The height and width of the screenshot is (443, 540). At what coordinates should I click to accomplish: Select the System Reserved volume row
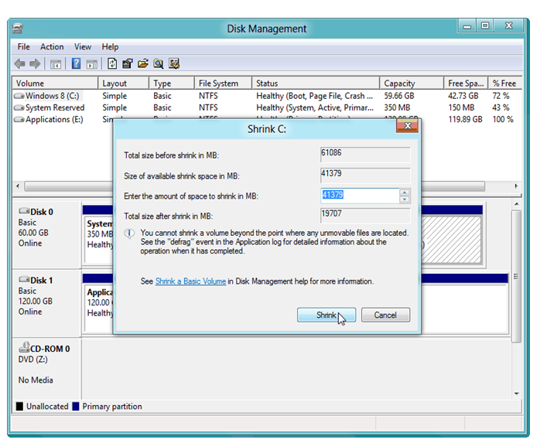pyautogui.click(x=54, y=107)
